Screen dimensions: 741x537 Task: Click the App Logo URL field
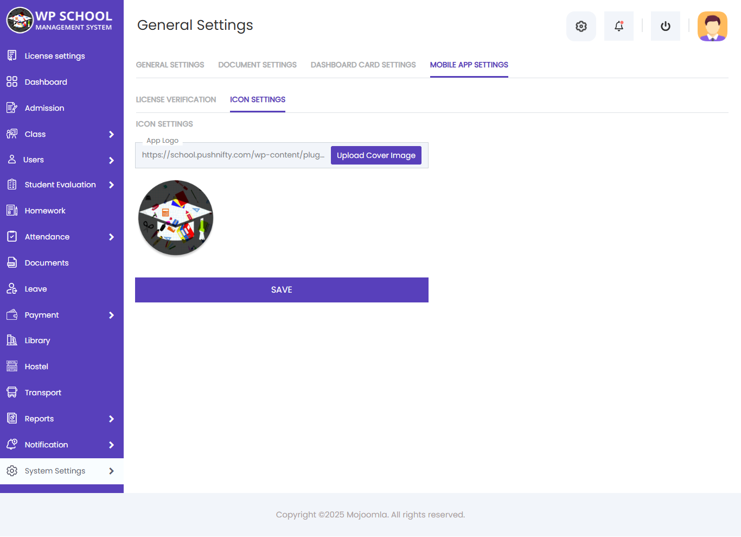(x=233, y=155)
